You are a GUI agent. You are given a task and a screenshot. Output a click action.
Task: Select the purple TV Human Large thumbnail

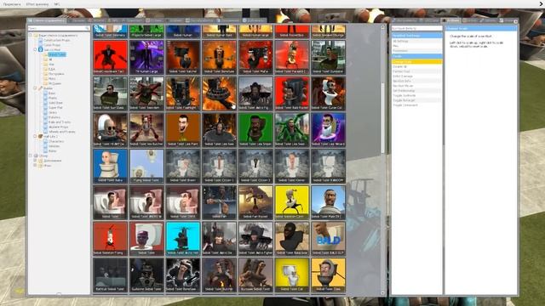pyautogui.click(x=146, y=57)
